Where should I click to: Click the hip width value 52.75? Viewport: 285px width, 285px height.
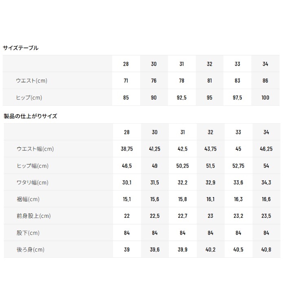tap(238, 166)
